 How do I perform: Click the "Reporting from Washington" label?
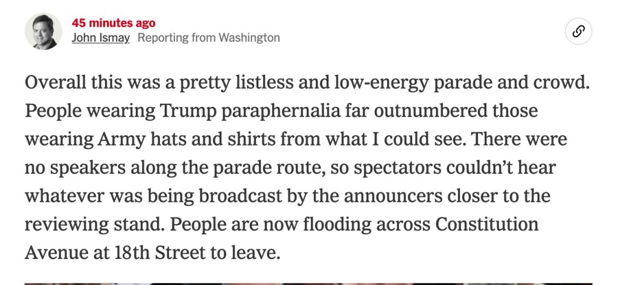tap(209, 38)
